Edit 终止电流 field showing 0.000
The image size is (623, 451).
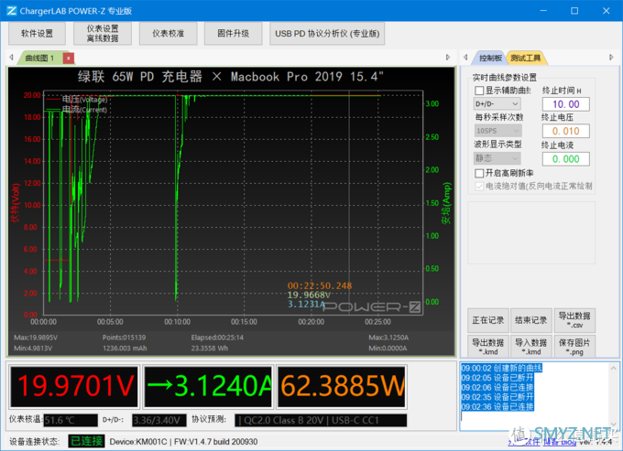pos(566,159)
